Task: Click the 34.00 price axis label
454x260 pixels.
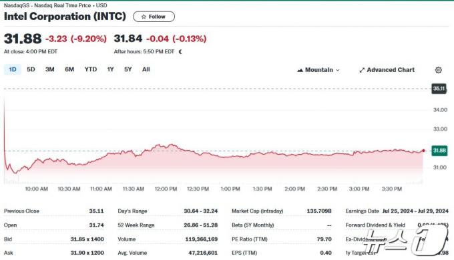Action: coord(440,110)
